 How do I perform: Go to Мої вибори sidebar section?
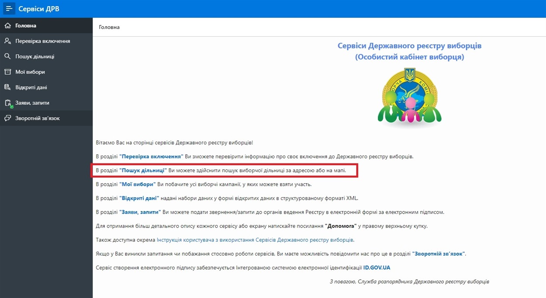[x=46, y=72]
